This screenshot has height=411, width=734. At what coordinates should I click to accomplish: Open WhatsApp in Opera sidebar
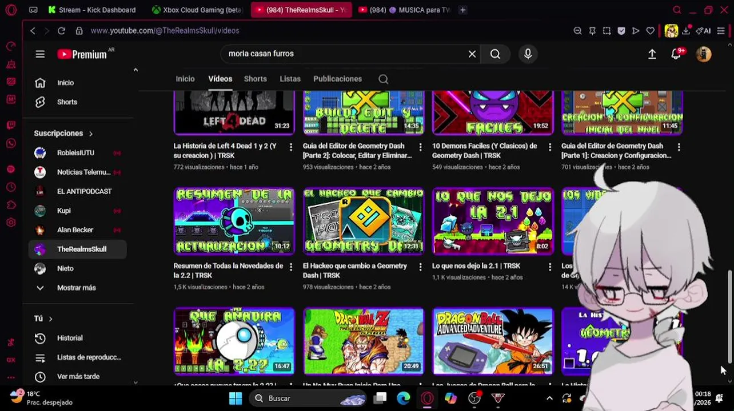[x=11, y=143]
